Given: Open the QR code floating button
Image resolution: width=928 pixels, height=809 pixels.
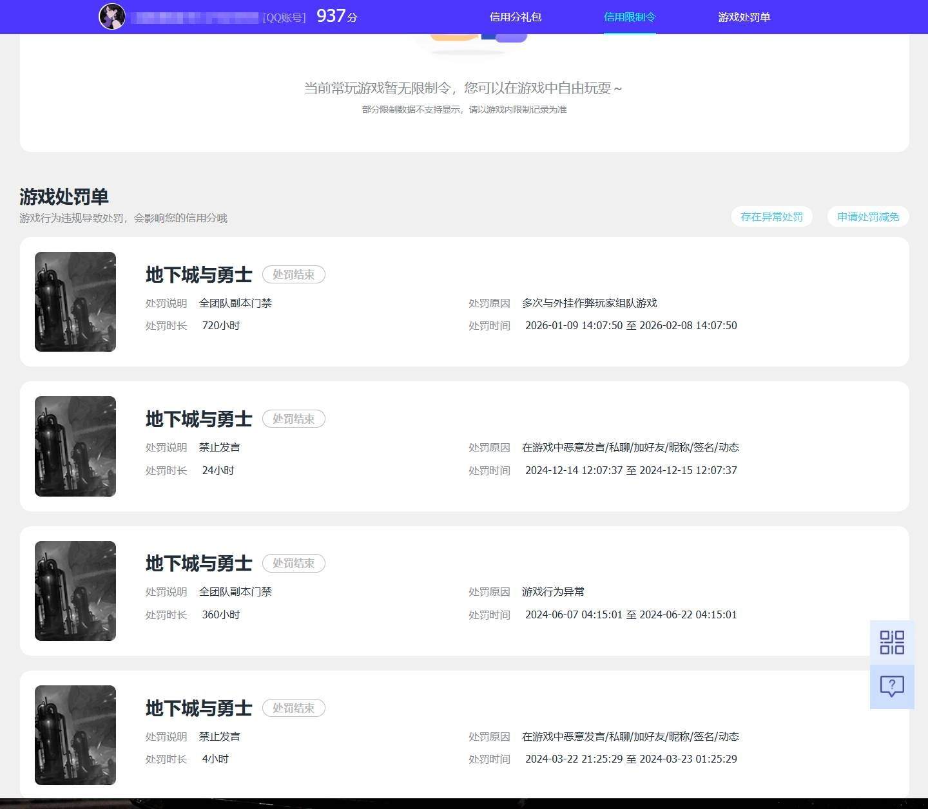Looking at the screenshot, I should pos(892,642).
